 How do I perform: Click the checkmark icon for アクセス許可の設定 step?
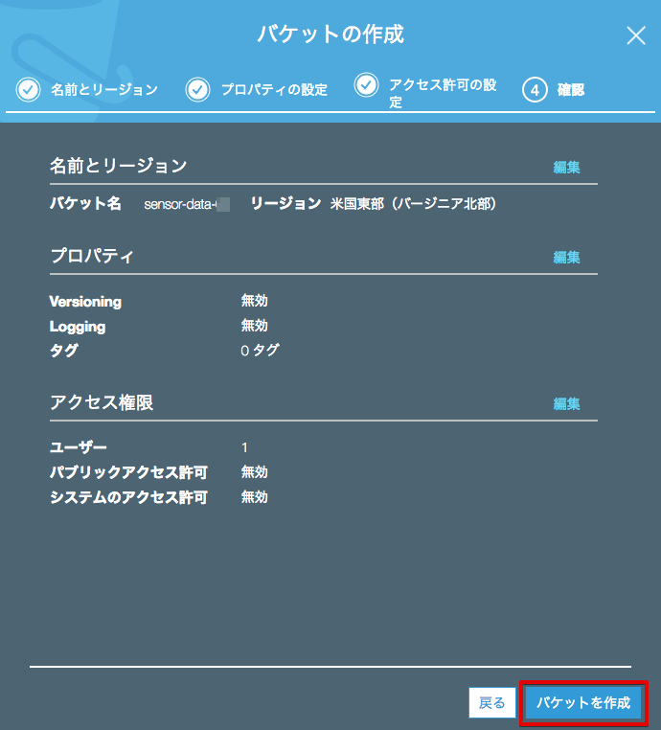tap(366, 85)
